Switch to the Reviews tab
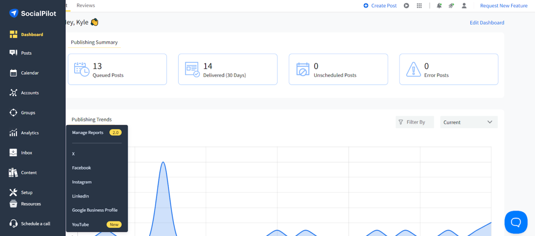The height and width of the screenshot is (236, 535). pyautogui.click(x=86, y=5)
